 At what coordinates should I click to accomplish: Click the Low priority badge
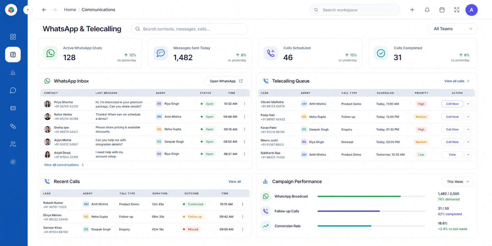(x=421, y=154)
